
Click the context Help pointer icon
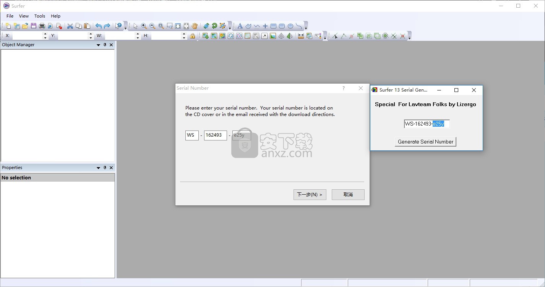tap(118, 26)
